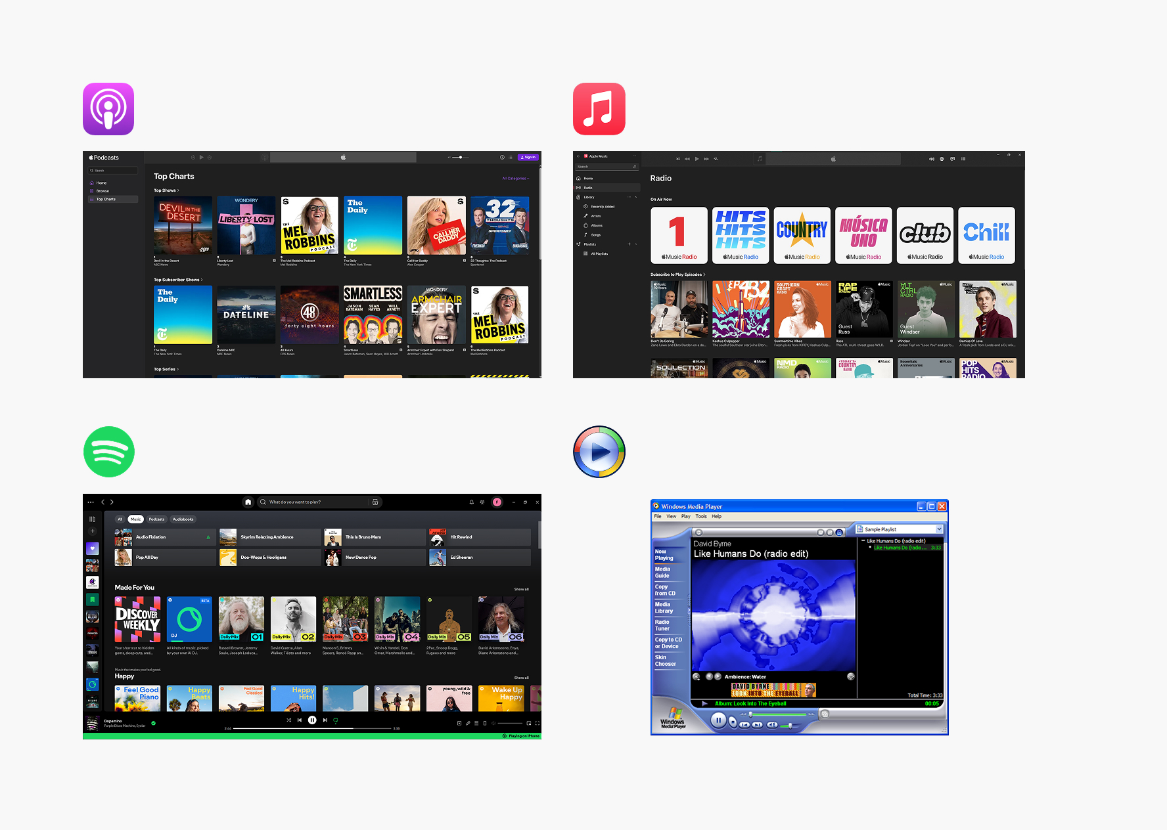This screenshot has width=1167, height=830.
Task: Click the Apple Music lyrics speech bubble icon
Action: pos(952,159)
